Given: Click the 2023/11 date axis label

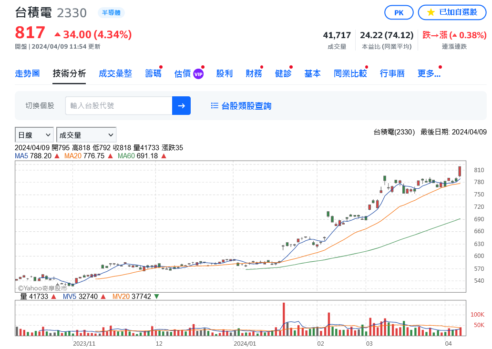Looking at the screenshot, I should pyautogui.click(x=84, y=344).
